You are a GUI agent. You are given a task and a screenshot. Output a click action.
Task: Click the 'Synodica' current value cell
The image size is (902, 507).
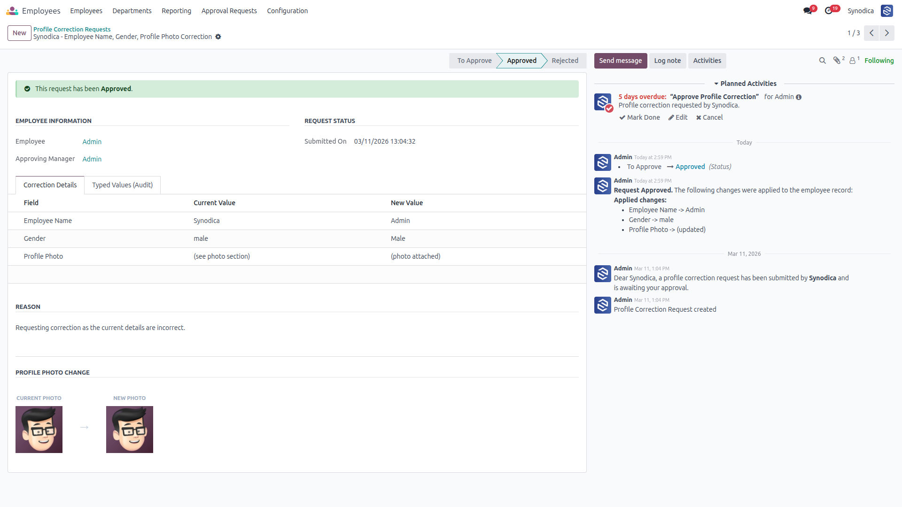point(207,221)
